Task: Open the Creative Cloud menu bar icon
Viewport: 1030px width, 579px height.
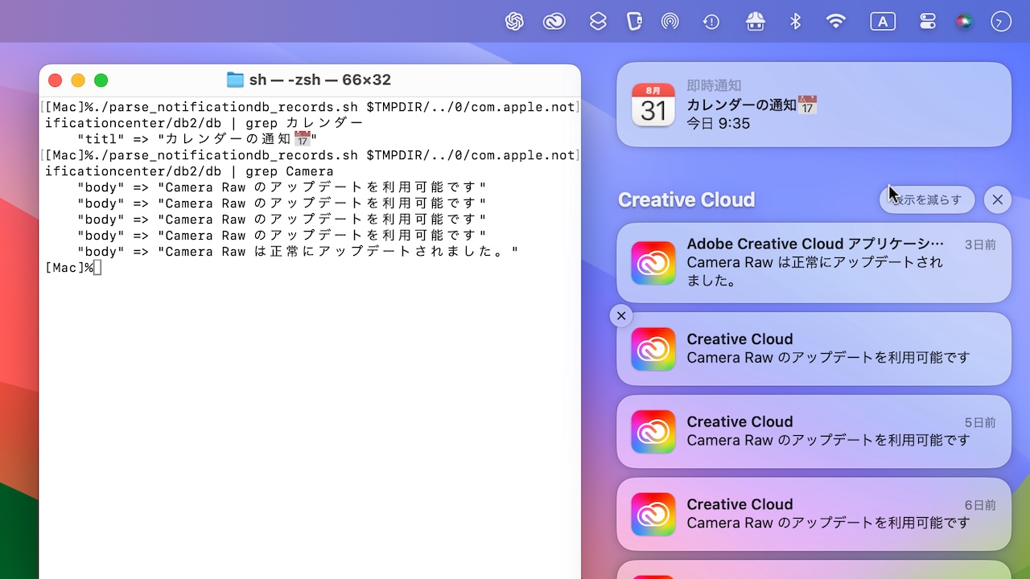Action: 554,22
